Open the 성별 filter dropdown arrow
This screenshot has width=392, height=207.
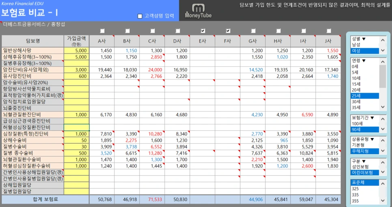pyautogui.click(x=364, y=39)
